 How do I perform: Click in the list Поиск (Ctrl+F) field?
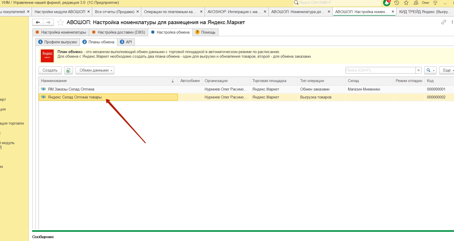click(x=380, y=70)
